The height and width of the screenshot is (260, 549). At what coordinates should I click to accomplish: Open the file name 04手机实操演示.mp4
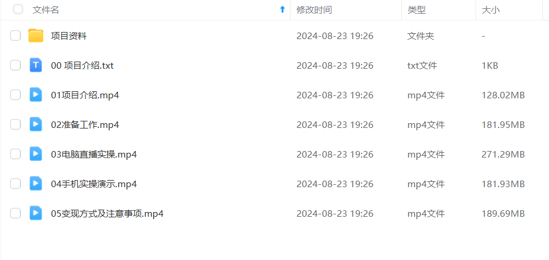click(x=94, y=184)
